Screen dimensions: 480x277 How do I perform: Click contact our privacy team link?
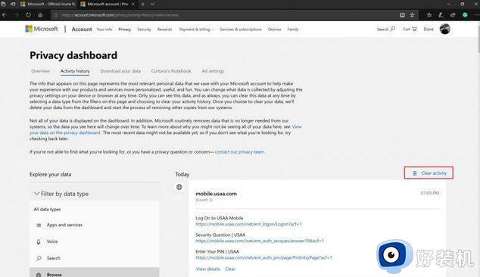(x=239, y=152)
